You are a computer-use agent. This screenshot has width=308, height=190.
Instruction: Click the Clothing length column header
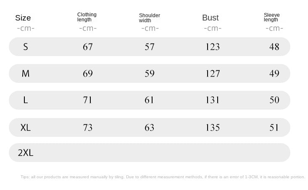(x=87, y=17)
